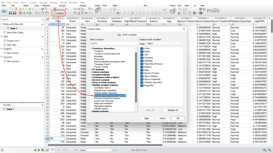Screen dimensions: 273x153
Task: Click the Undo arrow icon
Action: [36, 13]
